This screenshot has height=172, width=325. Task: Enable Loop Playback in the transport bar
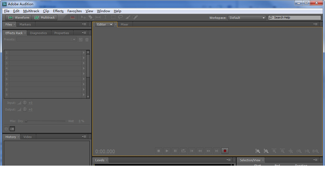[x=184, y=151]
